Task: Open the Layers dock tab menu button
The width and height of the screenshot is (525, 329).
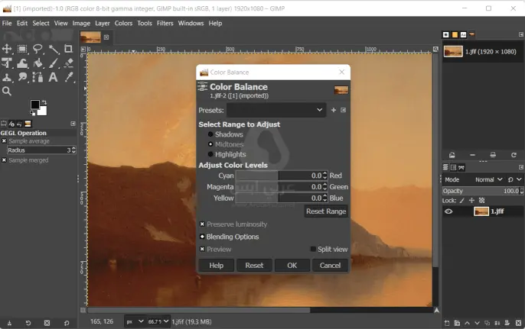Action: click(x=520, y=167)
